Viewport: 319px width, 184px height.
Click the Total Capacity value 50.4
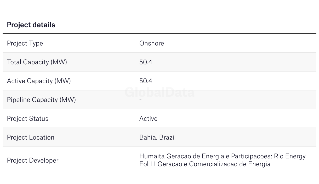[146, 62]
